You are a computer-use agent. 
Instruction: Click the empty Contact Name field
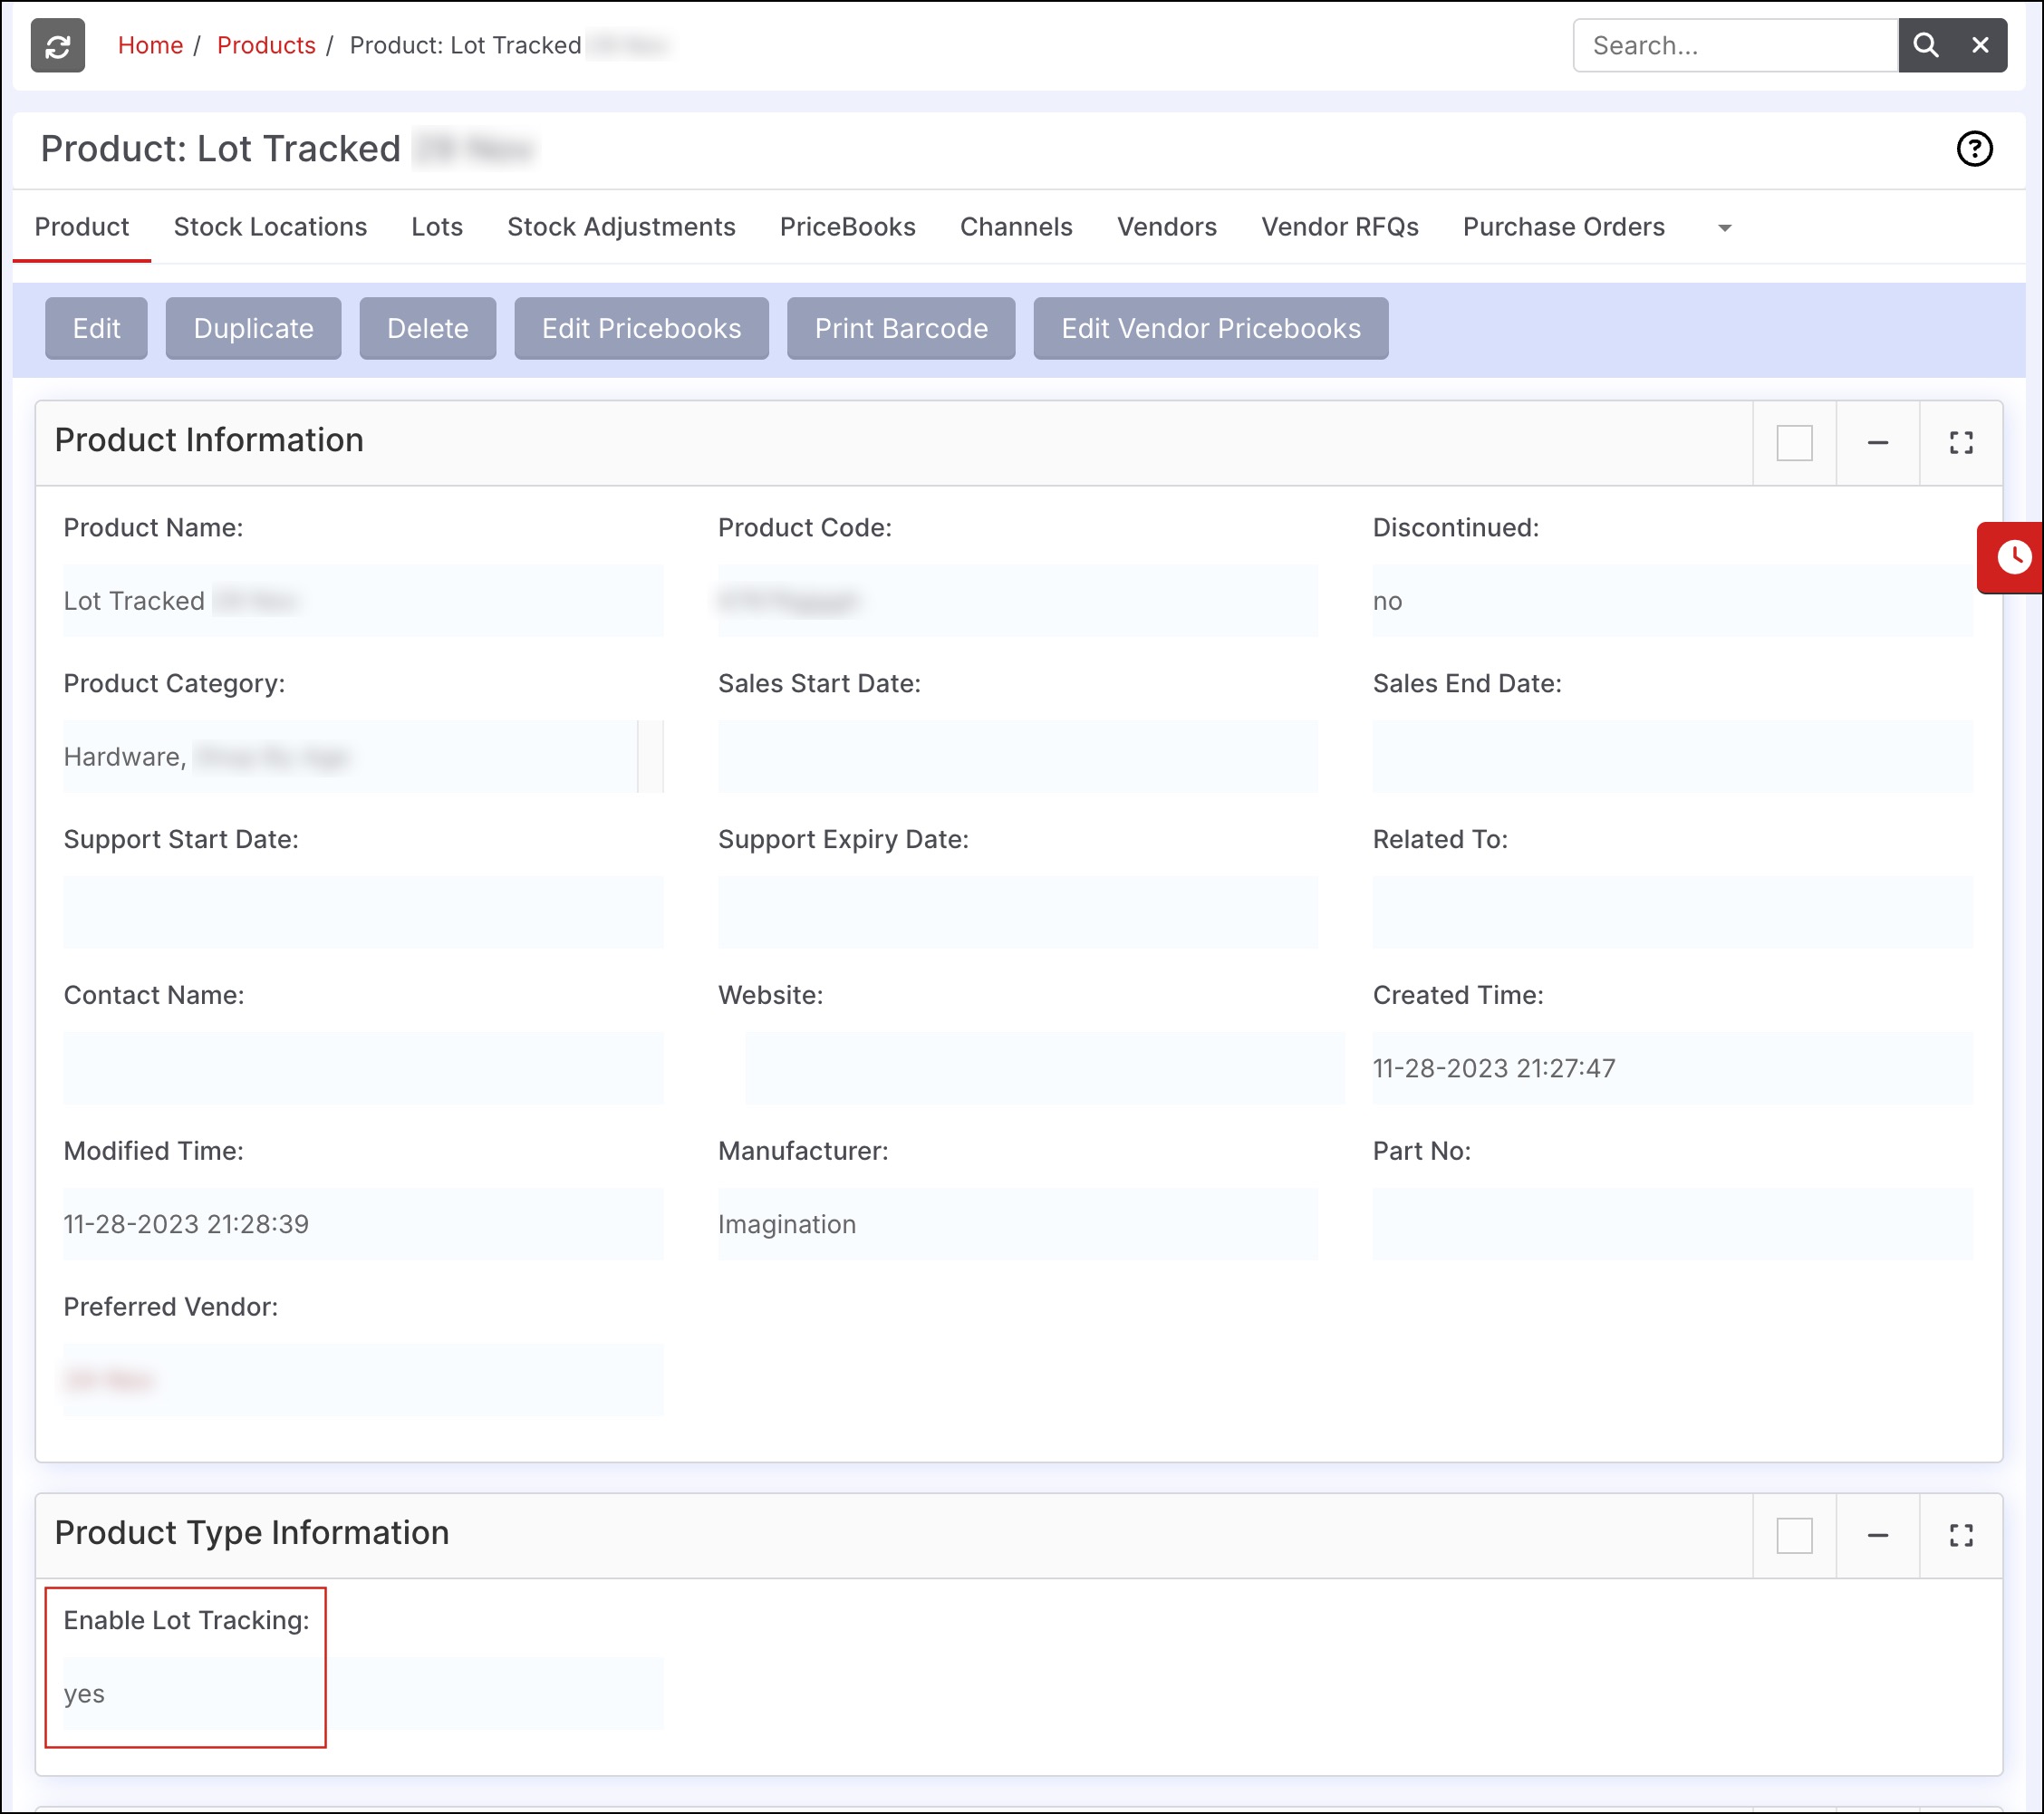tap(363, 1068)
